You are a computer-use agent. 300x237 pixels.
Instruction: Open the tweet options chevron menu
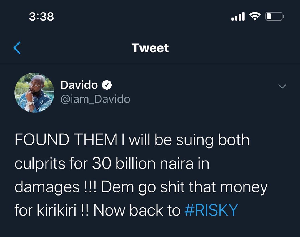point(282,87)
